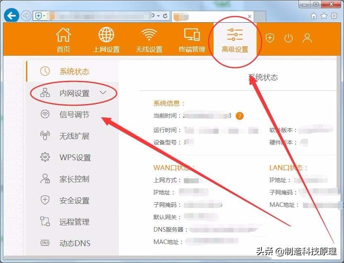Click the 运行时间 label
Image resolution: width=344 pixels, height=263 pixels.
click(x=167, y=130)
